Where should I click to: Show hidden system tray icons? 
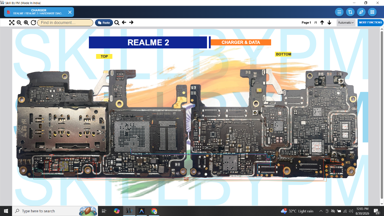click(321, 211)
